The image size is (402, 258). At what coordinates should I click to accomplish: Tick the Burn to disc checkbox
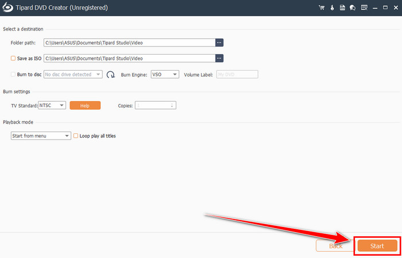pos(13,75)
